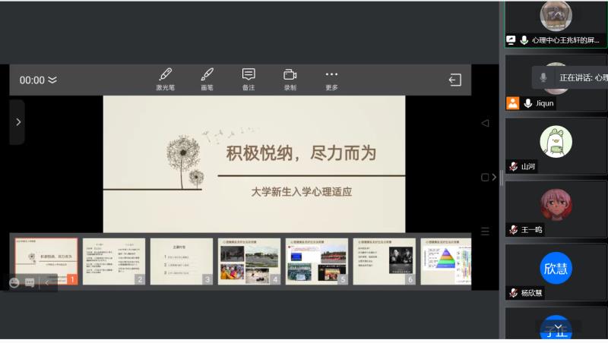
Task: Select the brush (画笔) drawing tool
Action: [207, 79]
